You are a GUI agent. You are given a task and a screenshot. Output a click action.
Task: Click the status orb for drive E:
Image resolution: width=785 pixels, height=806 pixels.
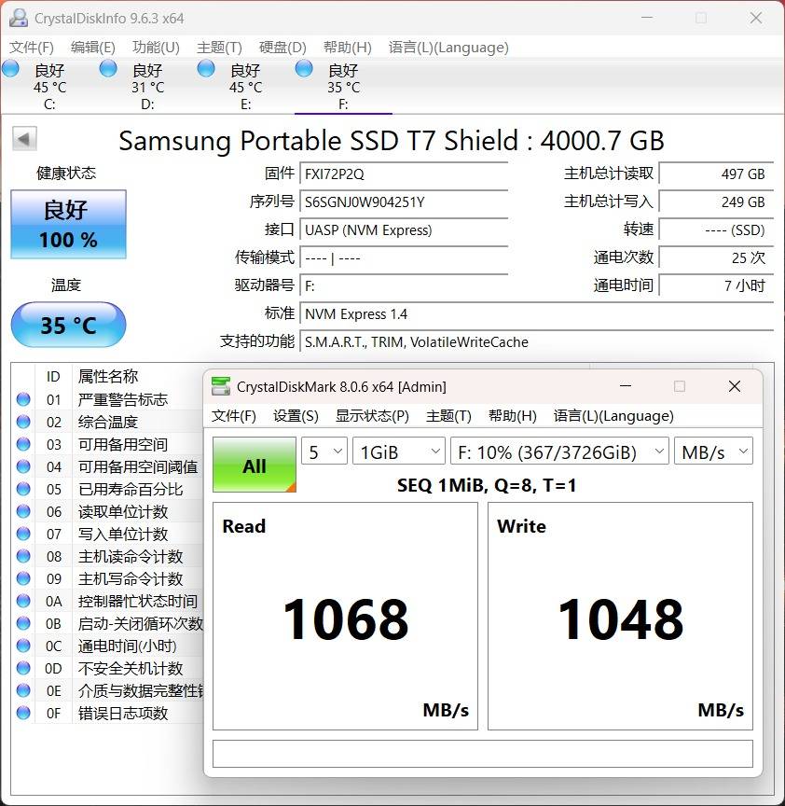point(206,68)
